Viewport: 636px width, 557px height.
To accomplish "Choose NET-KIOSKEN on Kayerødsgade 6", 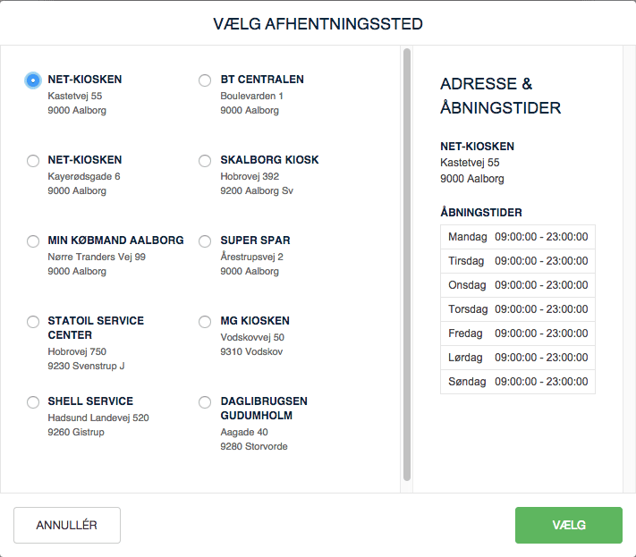I will tap(33, 161).
